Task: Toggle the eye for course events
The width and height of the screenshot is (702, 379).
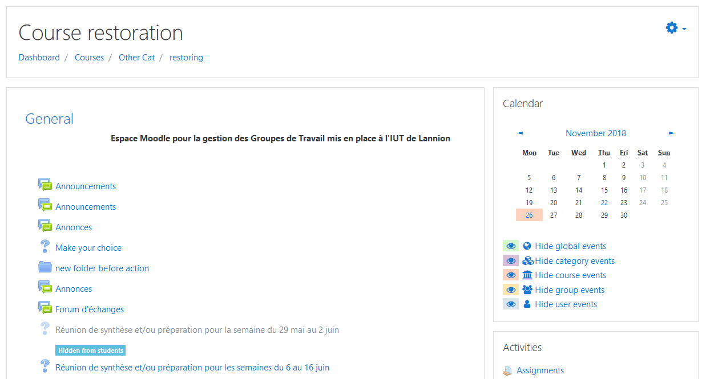Action: click(x=511, y=275)
